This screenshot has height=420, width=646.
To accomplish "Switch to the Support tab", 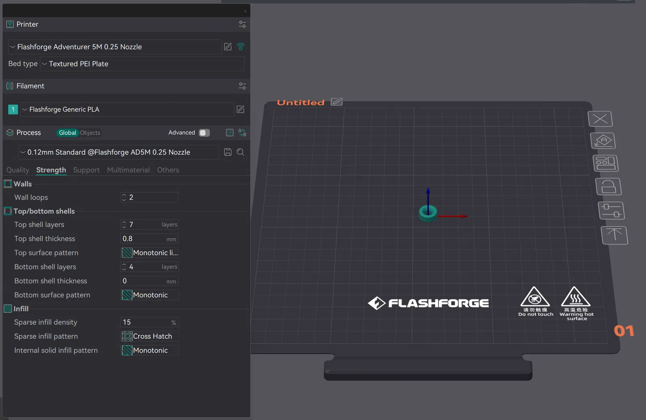I will pos(86,170).
